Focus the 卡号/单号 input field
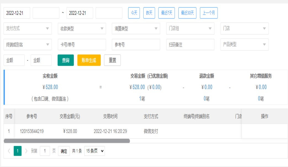Viewport: 288px width, 167px height. pos(82,44)
